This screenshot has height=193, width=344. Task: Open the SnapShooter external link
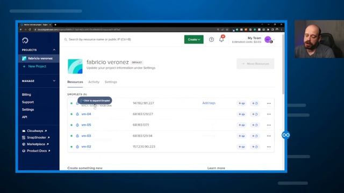click(x=36, y=137)
